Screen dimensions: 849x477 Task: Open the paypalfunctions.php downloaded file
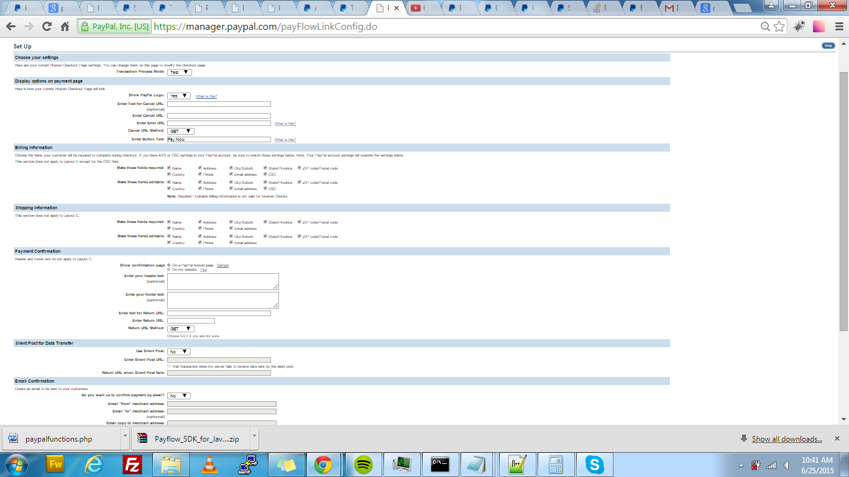coord(62,438)
